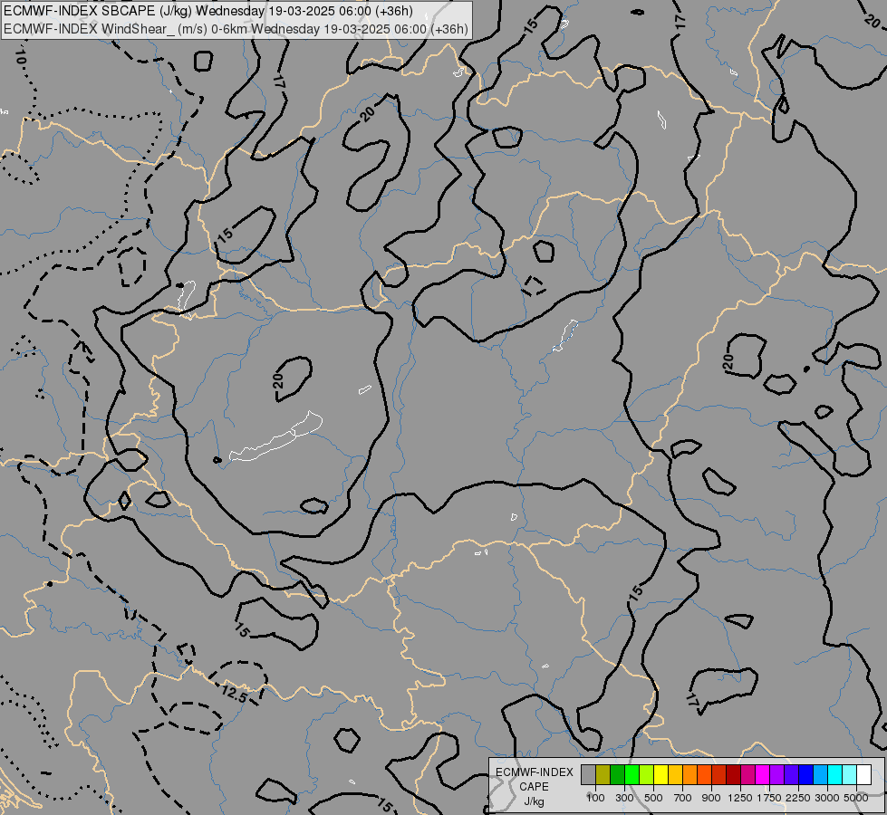Select the bright green legend swatch
The image size is (887, 815).
(632, 775)
